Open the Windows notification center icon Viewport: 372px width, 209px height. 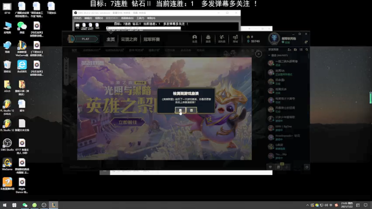365,205
